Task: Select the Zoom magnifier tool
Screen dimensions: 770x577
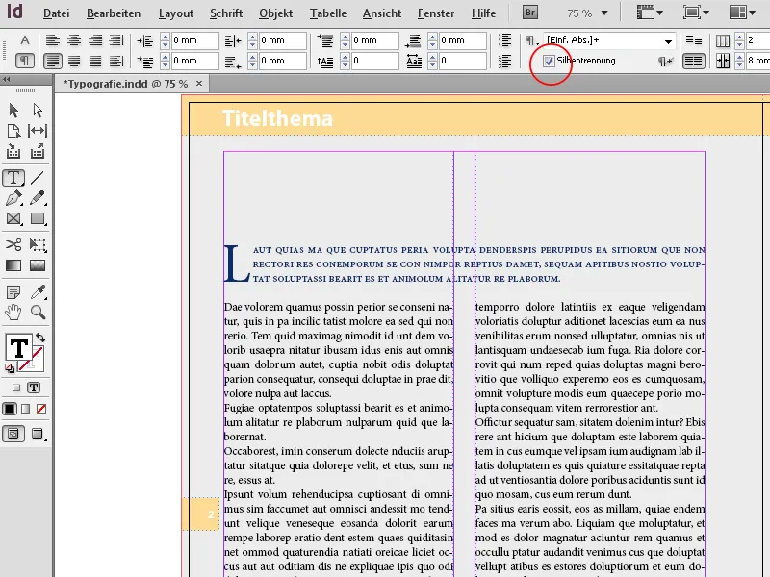Action: [38, 312]
